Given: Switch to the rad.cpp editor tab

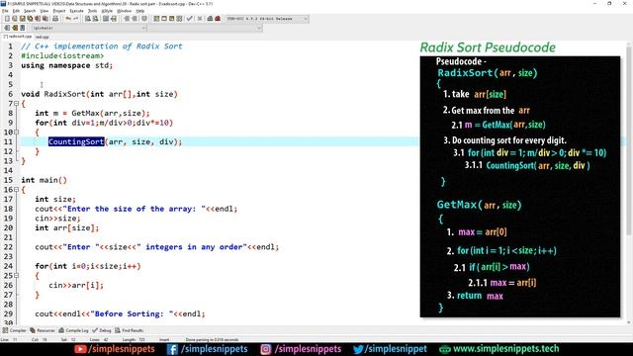Looking at the screenshot, I should pyautogui.click(x=42, y=37).
